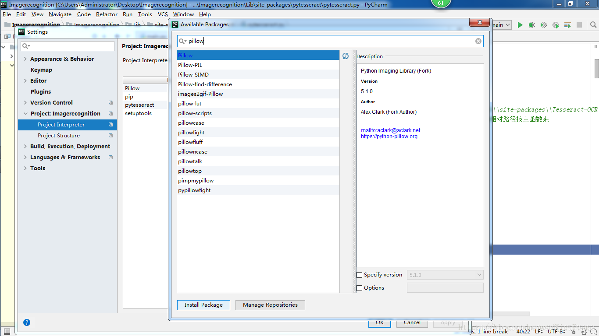
Task: Select images2gif-Pillow package
Action: pos(258,94)
